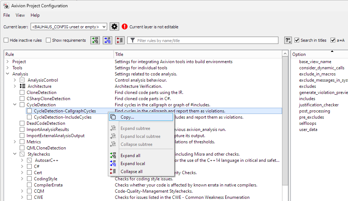348x201 pixels.
Task: Check the DeadCodeDetection checkbox
Action: 22,123
